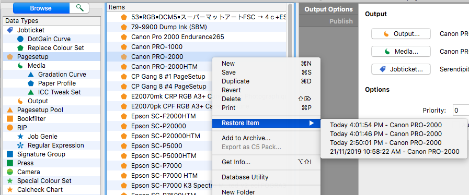Click the Jobticket... button

401,69
